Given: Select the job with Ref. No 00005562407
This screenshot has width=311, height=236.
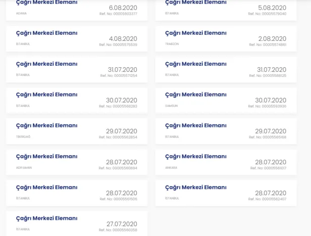Looking at the screenshot, I should (x=196, y=187).
